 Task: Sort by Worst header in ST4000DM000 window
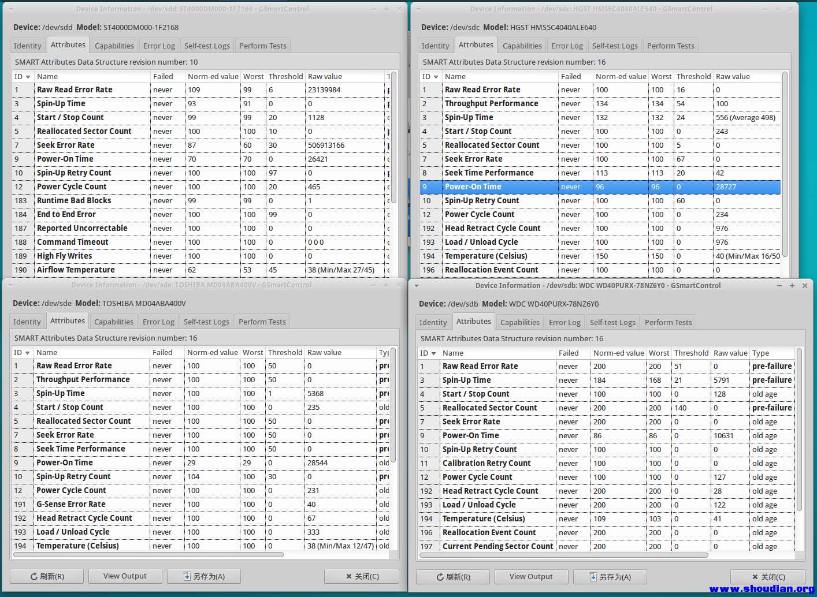click(253, 76)
